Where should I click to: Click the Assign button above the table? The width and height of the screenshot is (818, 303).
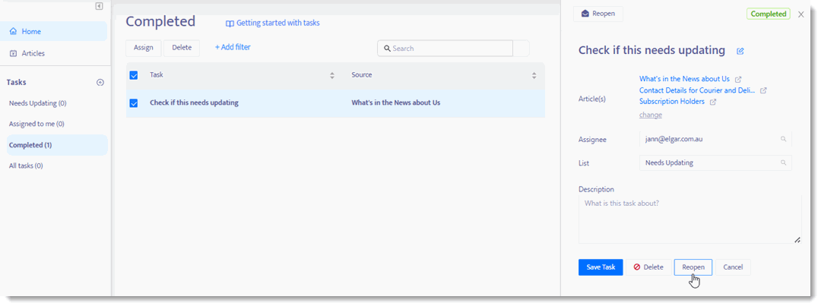tap(144, 48)
